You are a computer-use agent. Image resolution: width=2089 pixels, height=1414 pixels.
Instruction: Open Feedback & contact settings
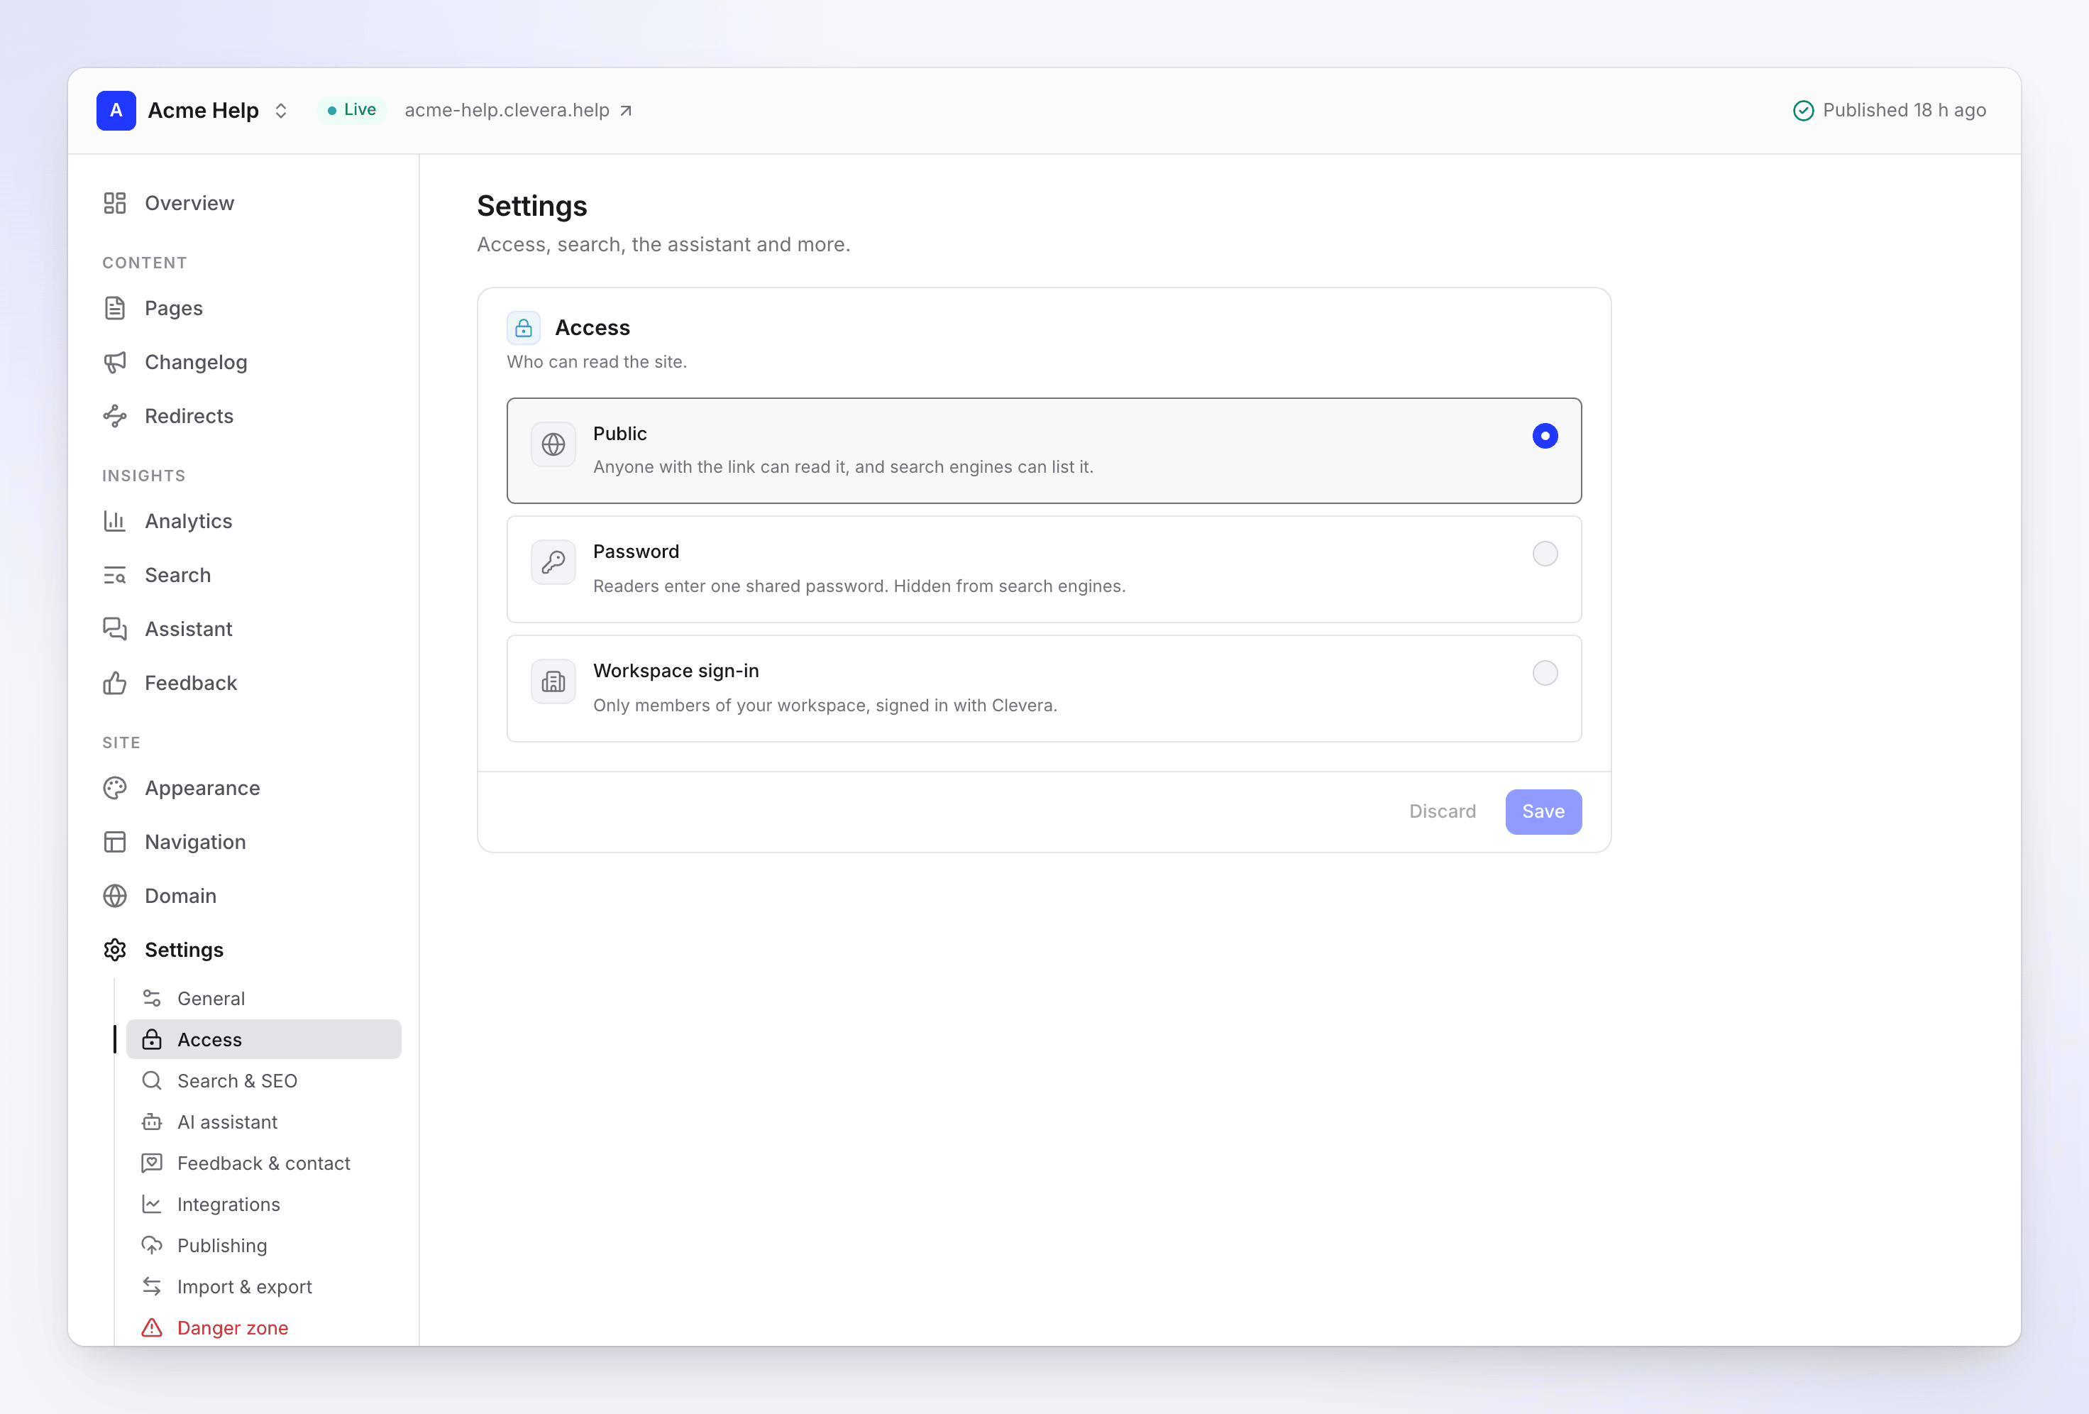tap(263, 1164)
